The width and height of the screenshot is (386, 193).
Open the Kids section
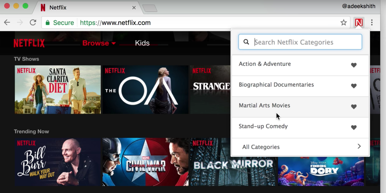[x=142, y=43]
